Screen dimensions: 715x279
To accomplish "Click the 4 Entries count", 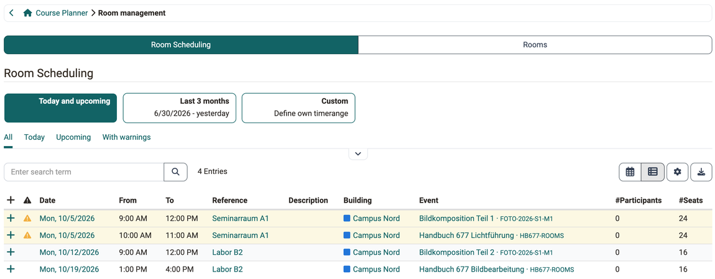I will (212, 172).
